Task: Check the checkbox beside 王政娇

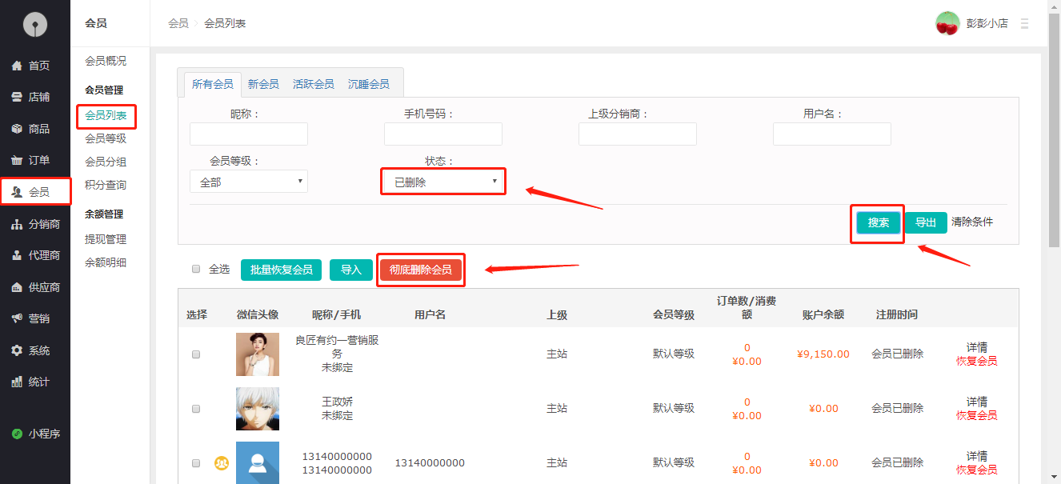Action: (x=196, y=408)
